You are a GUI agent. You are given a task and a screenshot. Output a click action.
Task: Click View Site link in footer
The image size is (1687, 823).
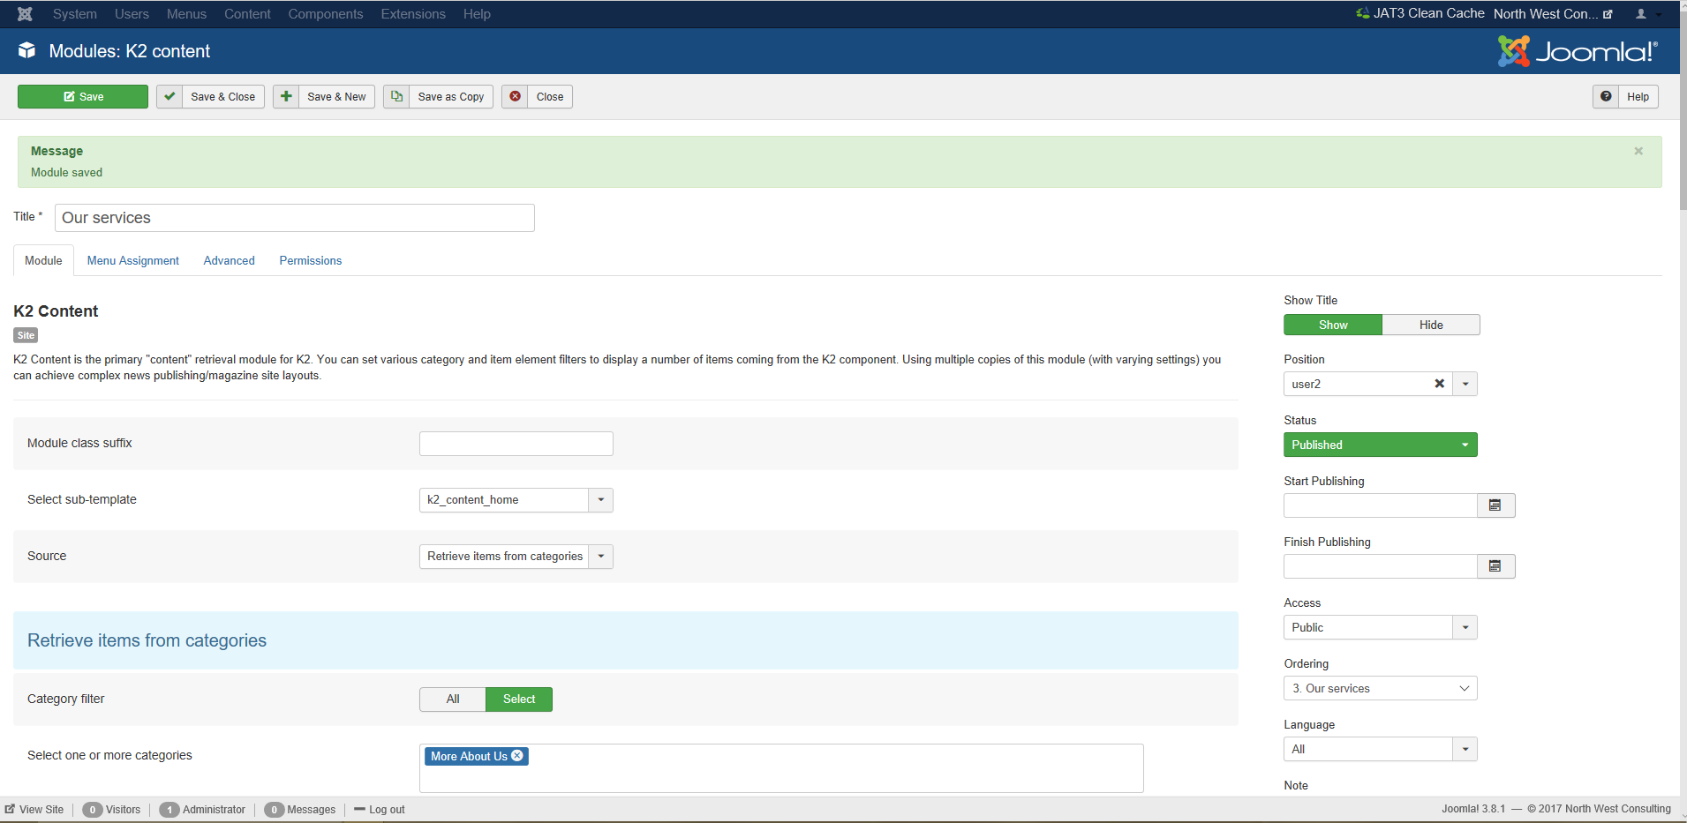pos(34,809)
